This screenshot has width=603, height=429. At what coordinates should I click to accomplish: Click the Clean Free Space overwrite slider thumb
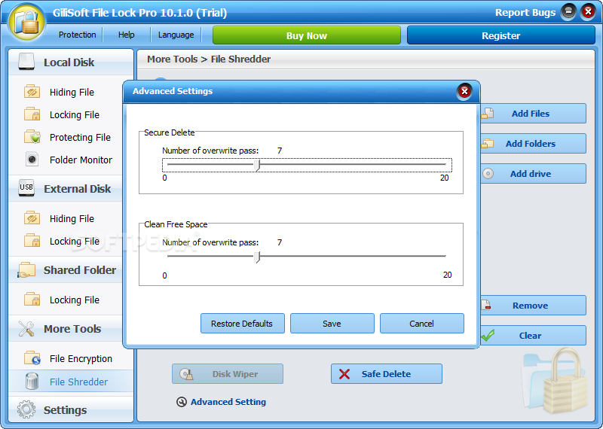(x=257, y=257)
